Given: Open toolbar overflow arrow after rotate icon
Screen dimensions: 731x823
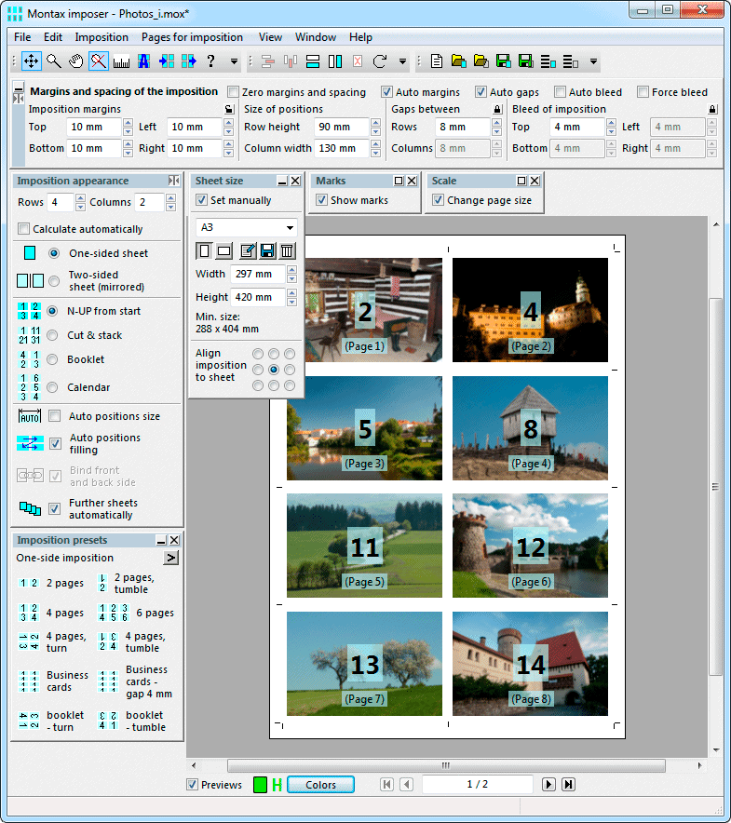Looking at the screenshot, I should (x=402, y=61).
